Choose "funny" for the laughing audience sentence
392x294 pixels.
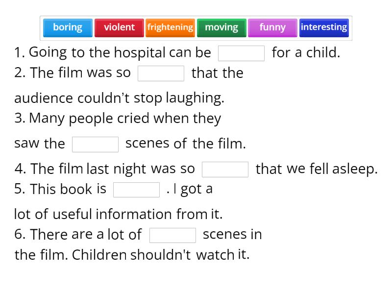272,27
